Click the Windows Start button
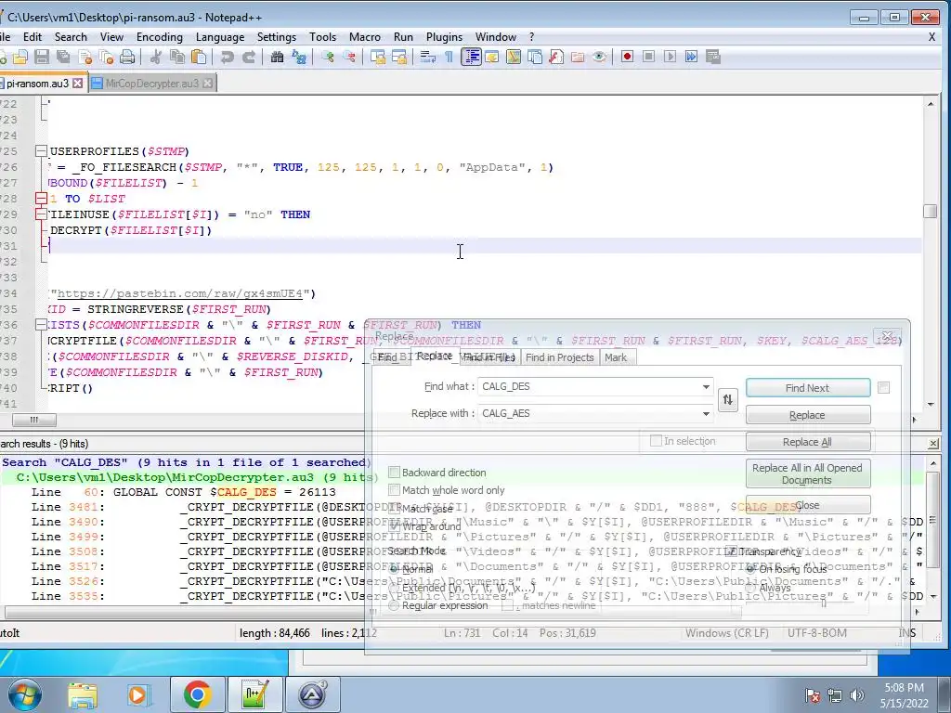951x713 pixels. 23,694
